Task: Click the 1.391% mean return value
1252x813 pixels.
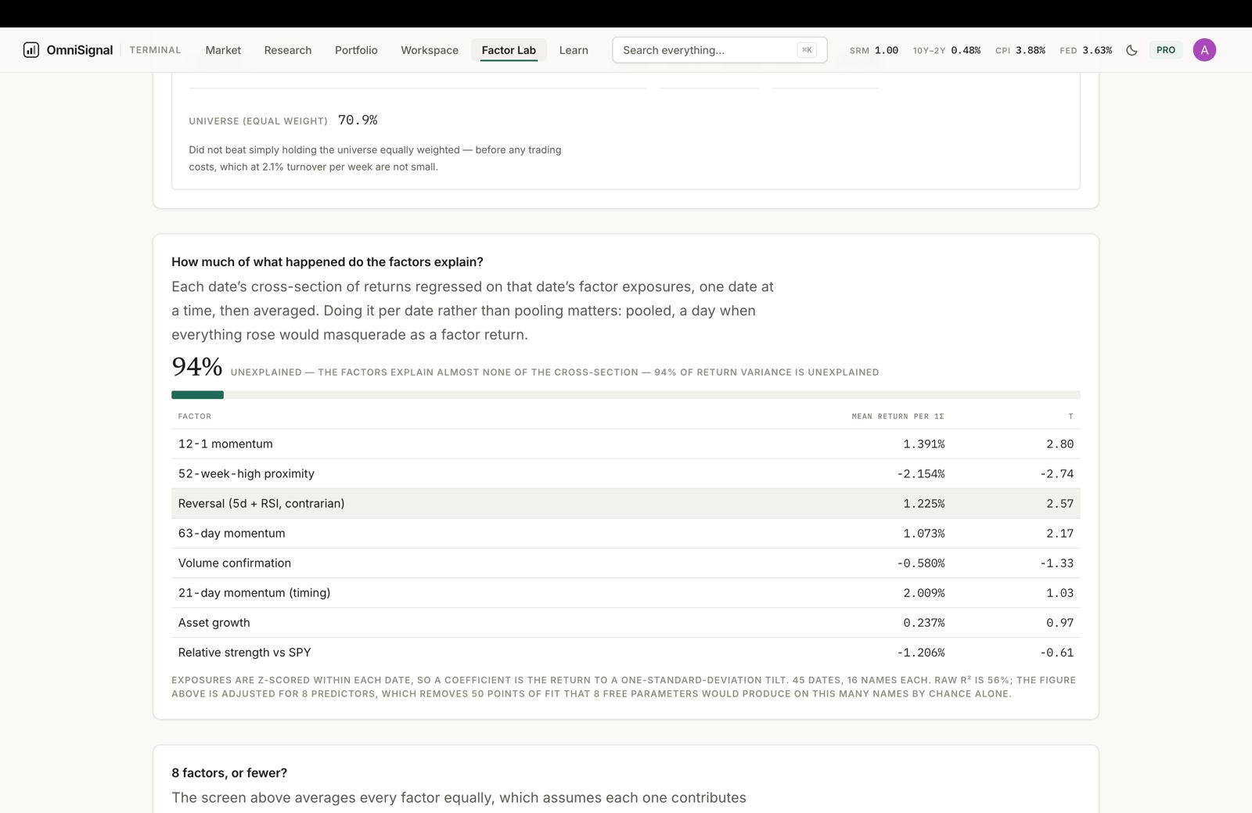Action: (x=924, y=444)
